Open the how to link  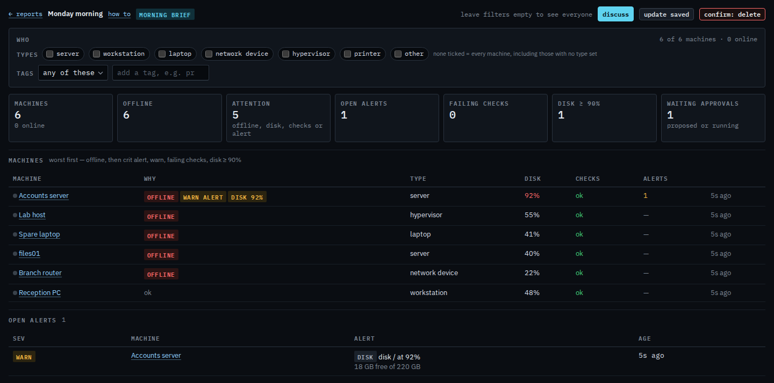119,14
